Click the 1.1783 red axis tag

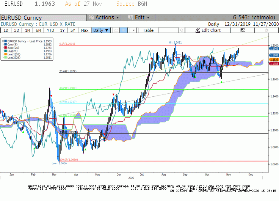[x=274, y=64]
